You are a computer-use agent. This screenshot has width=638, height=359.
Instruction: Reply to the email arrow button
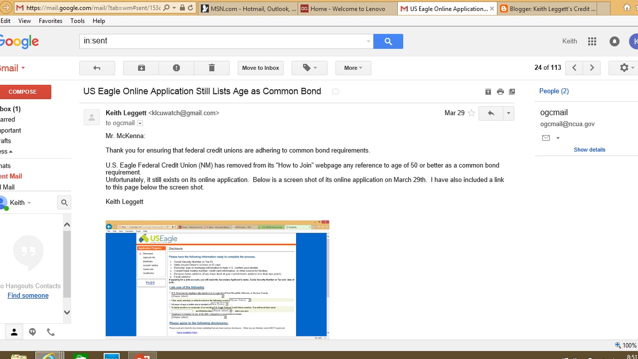point(491,113)
